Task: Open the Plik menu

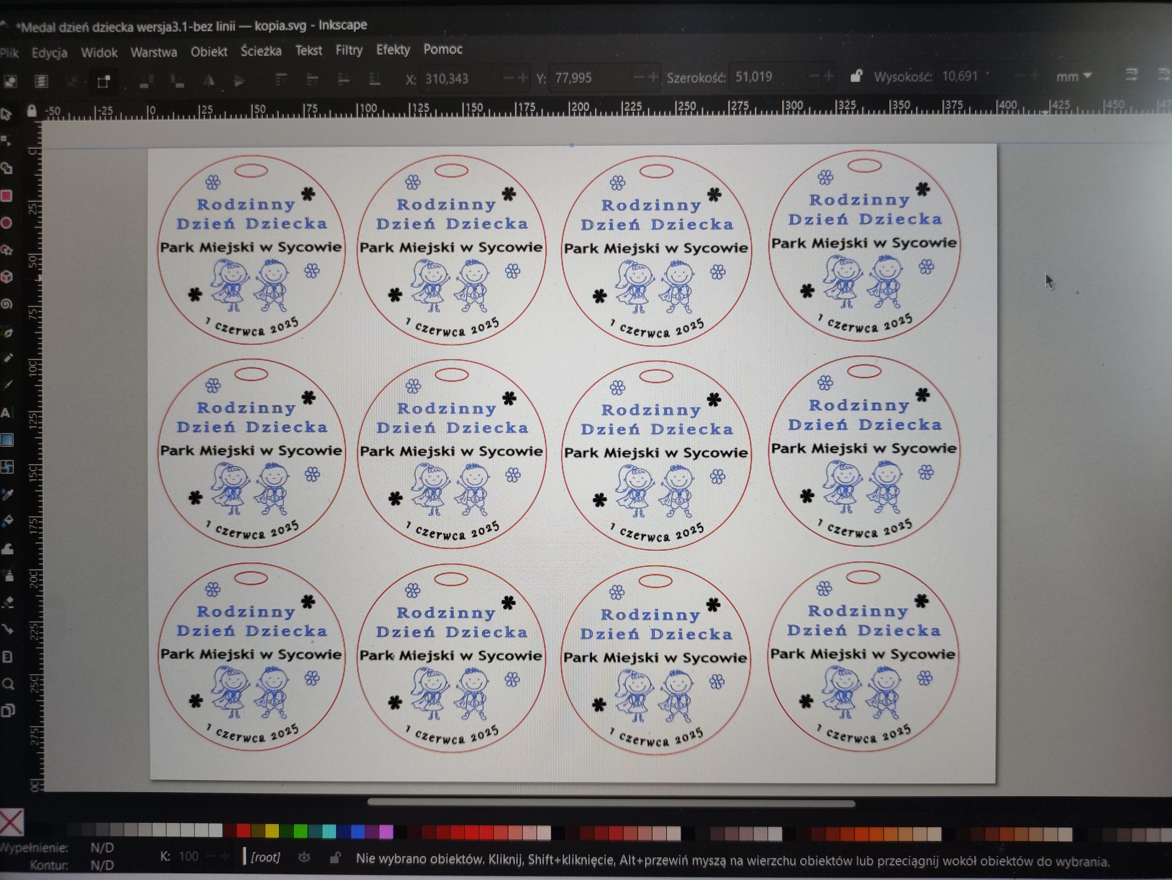Action: pyautogui.click(x=9, y=53)
